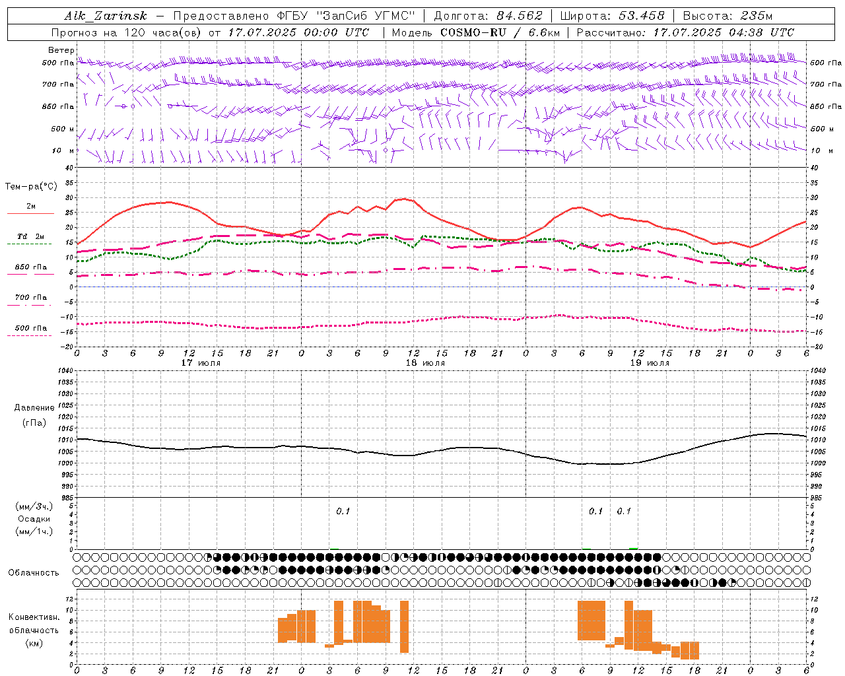The height and width of the screenshot is (676, 845).
Task: Click the Долгота: 84.562 value
Action: click(488, 16)
